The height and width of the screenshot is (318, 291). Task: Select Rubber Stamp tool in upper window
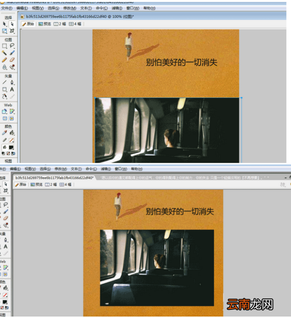(x=12, y=67)
